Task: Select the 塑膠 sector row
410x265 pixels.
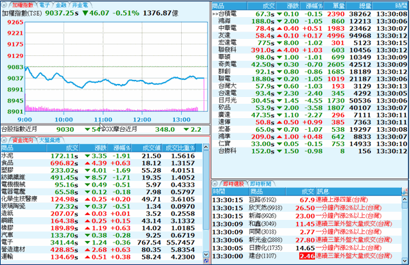Action: [x=101, y=170]
